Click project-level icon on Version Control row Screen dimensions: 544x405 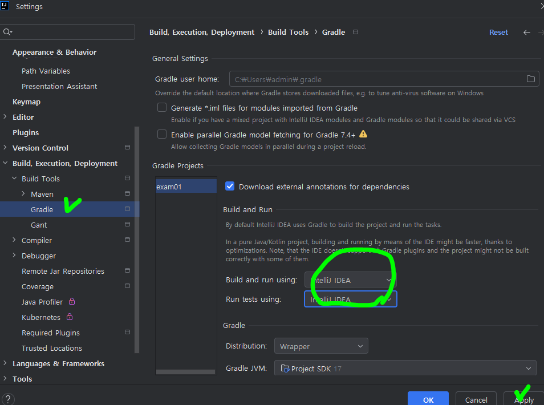pyautogui.click(x=127, y=147)
